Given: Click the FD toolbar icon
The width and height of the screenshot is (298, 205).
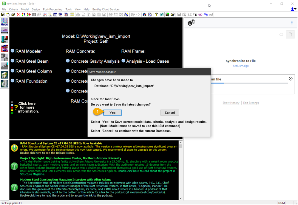Looking at the screenshot, I should [x=195, y=14].
